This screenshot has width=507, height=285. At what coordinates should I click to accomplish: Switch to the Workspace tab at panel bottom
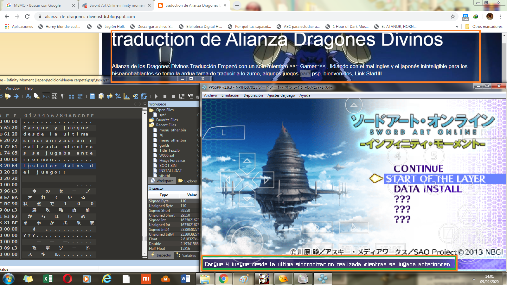162,181
